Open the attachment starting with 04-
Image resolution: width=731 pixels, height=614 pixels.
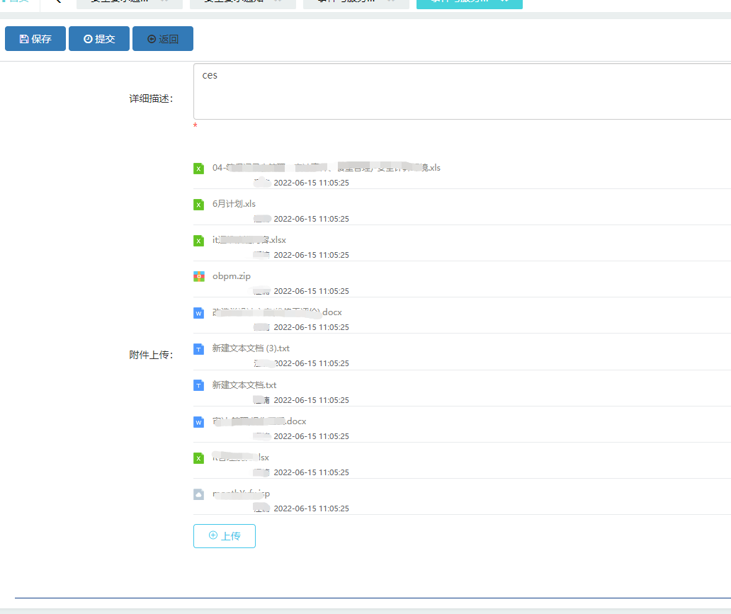click(x=327, y=167)
